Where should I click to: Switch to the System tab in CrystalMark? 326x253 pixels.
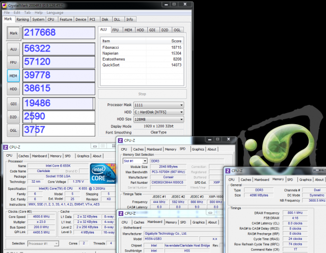[38, 19]
